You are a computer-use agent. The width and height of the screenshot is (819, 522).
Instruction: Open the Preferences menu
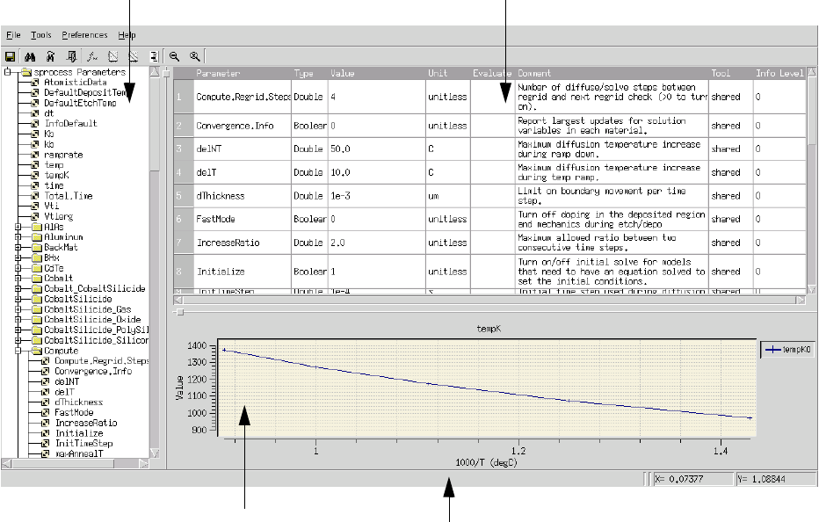84,35
